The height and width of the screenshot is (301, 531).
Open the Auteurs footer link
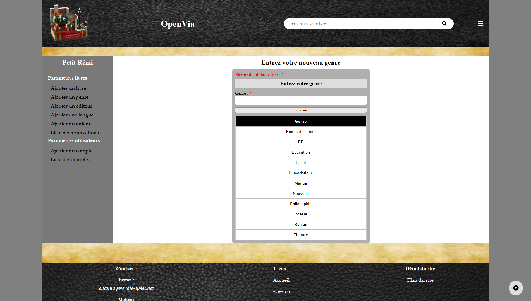pyautogui.click(x=281, y=292)
